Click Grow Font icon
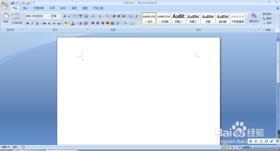Screen dimensions: 280x151 [x=65, y=16]
